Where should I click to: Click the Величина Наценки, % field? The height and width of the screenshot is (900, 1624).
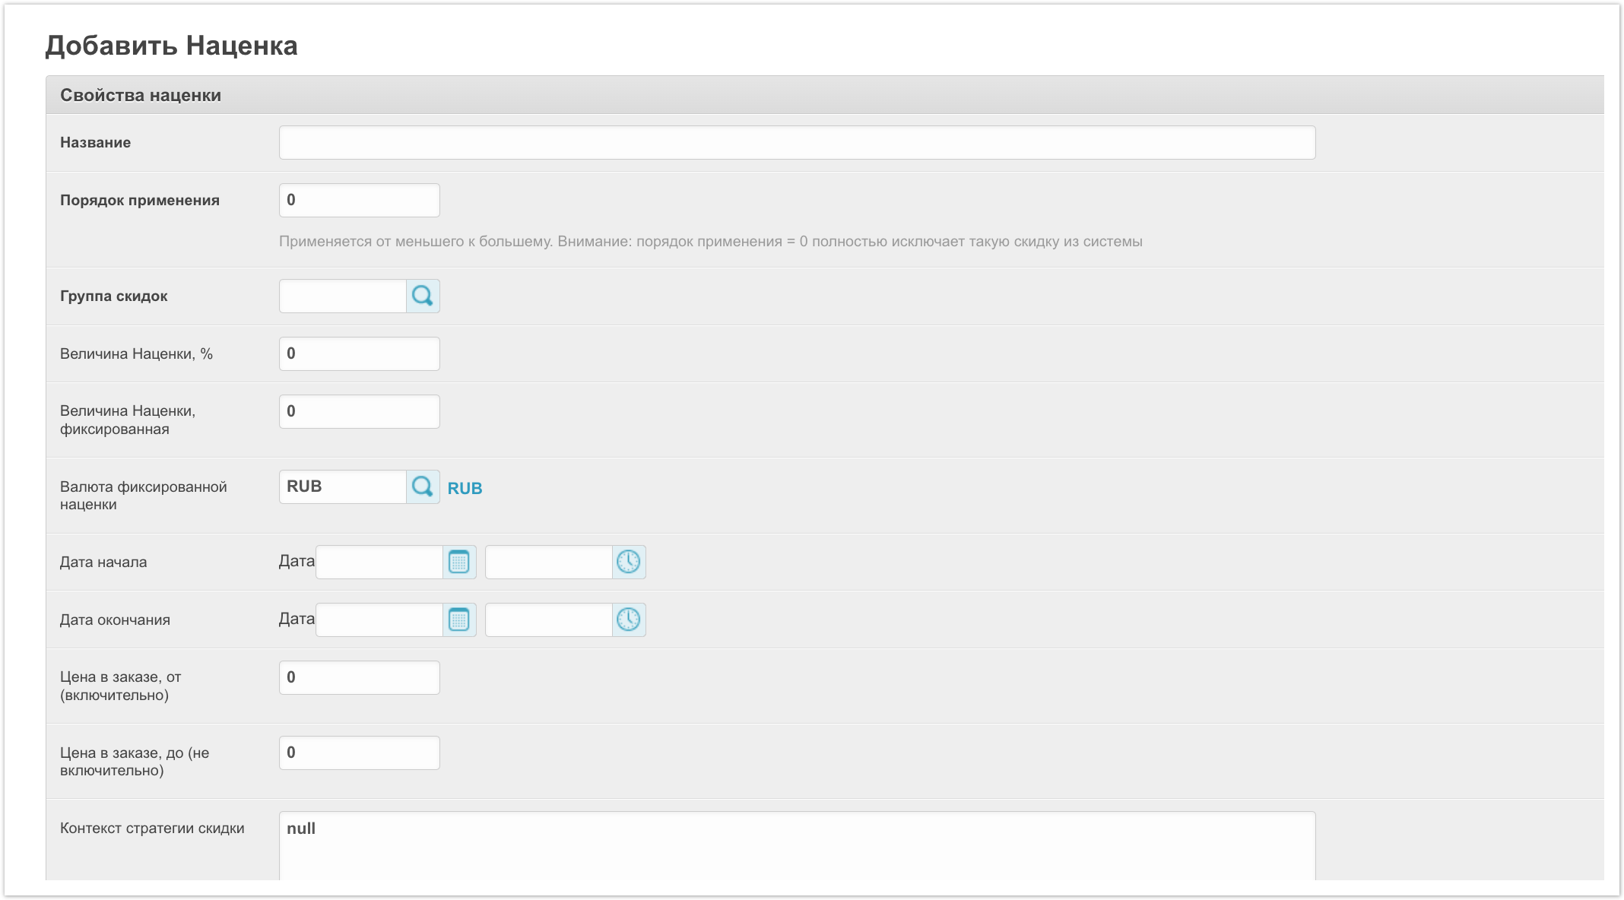359,353
